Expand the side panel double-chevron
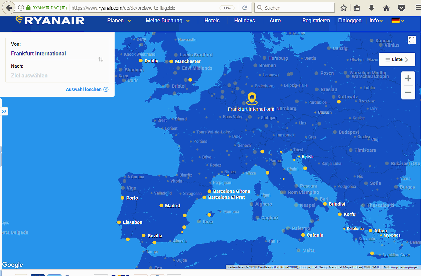This screenshot has height=276, width=421. (x=4, y=111)
